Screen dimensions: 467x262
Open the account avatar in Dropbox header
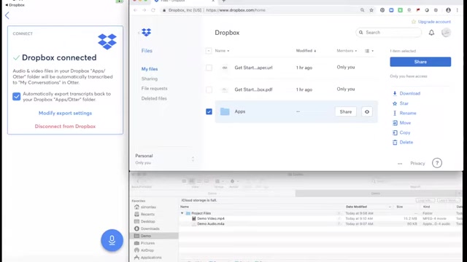pyautogui.click(x=446, y=33)
